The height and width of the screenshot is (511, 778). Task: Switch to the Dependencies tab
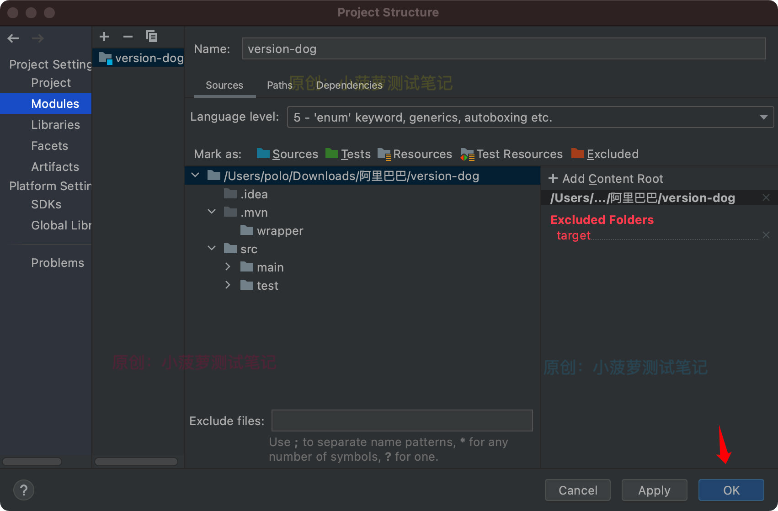click(349, 85)
